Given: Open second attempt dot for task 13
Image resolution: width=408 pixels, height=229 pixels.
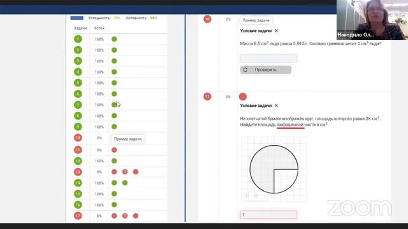Looking at the screenshot, I should [125, 172].
